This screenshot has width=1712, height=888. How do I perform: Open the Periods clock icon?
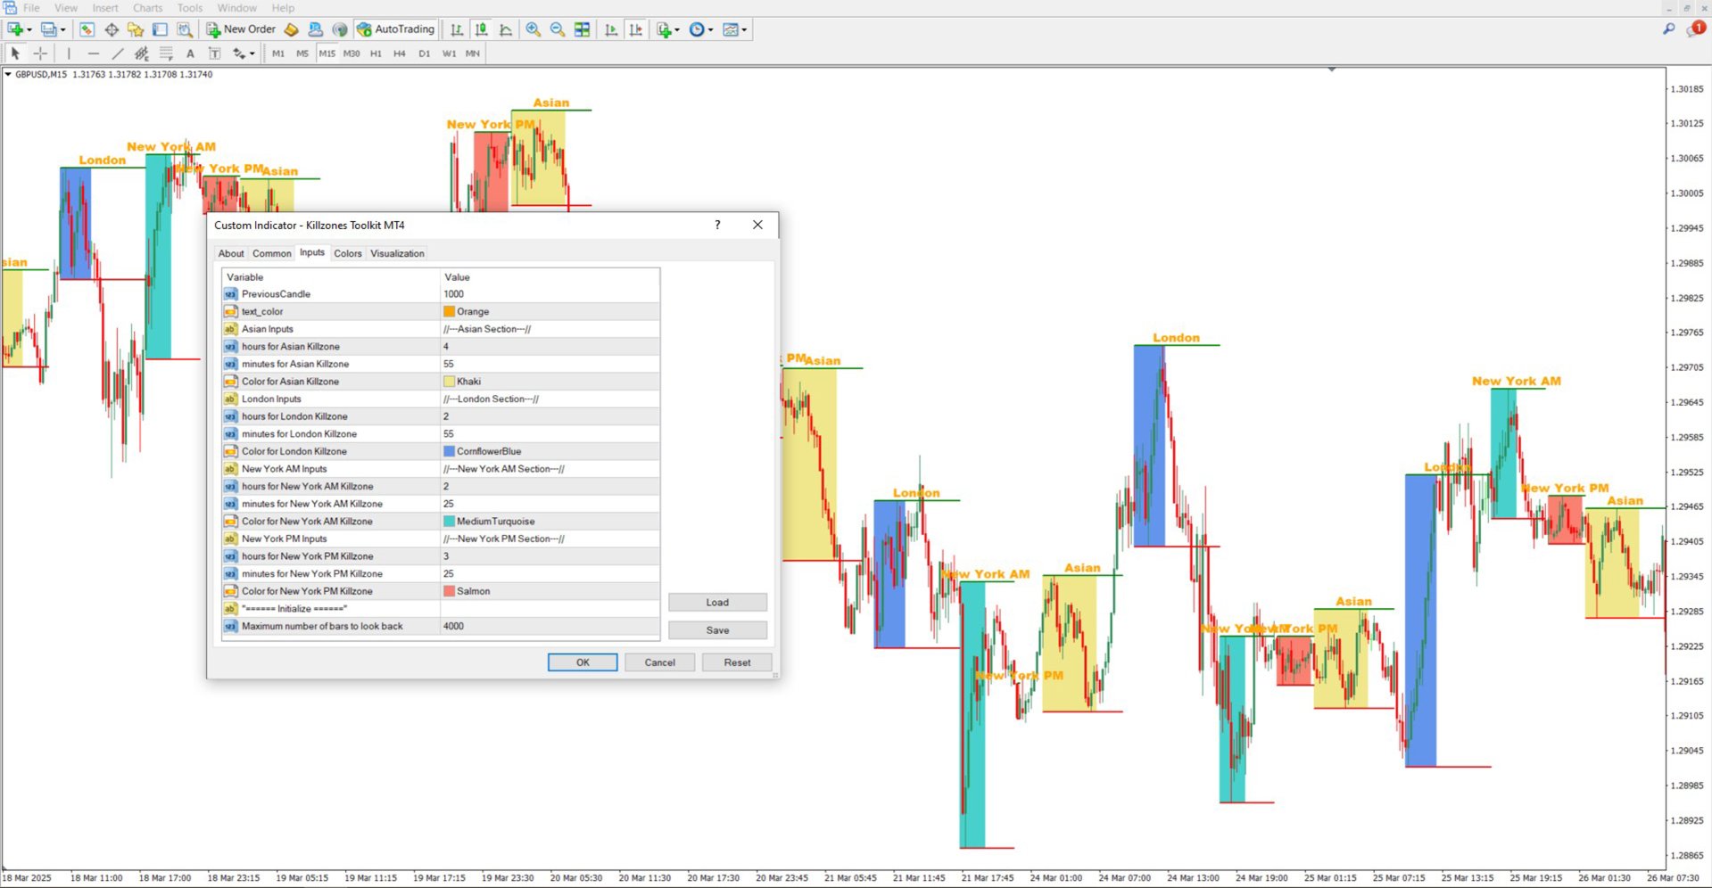[x=698, y=29]
